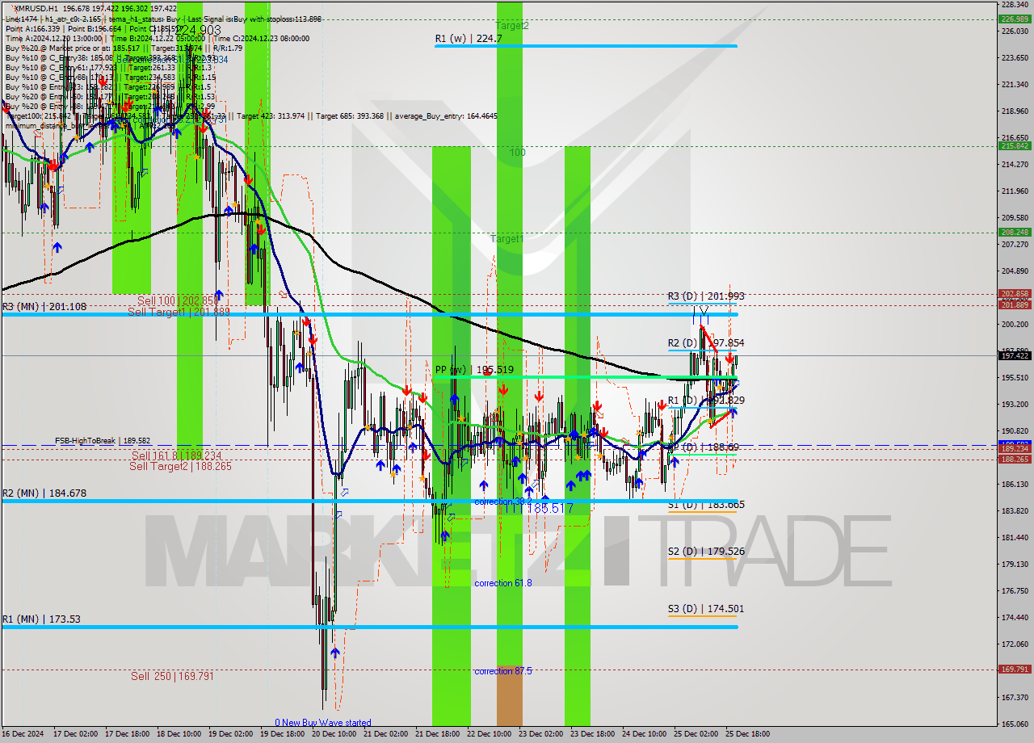Select the 'Sell 250 | 169.791' label
Screen dimensions: 1034x743
click(172, 676)
